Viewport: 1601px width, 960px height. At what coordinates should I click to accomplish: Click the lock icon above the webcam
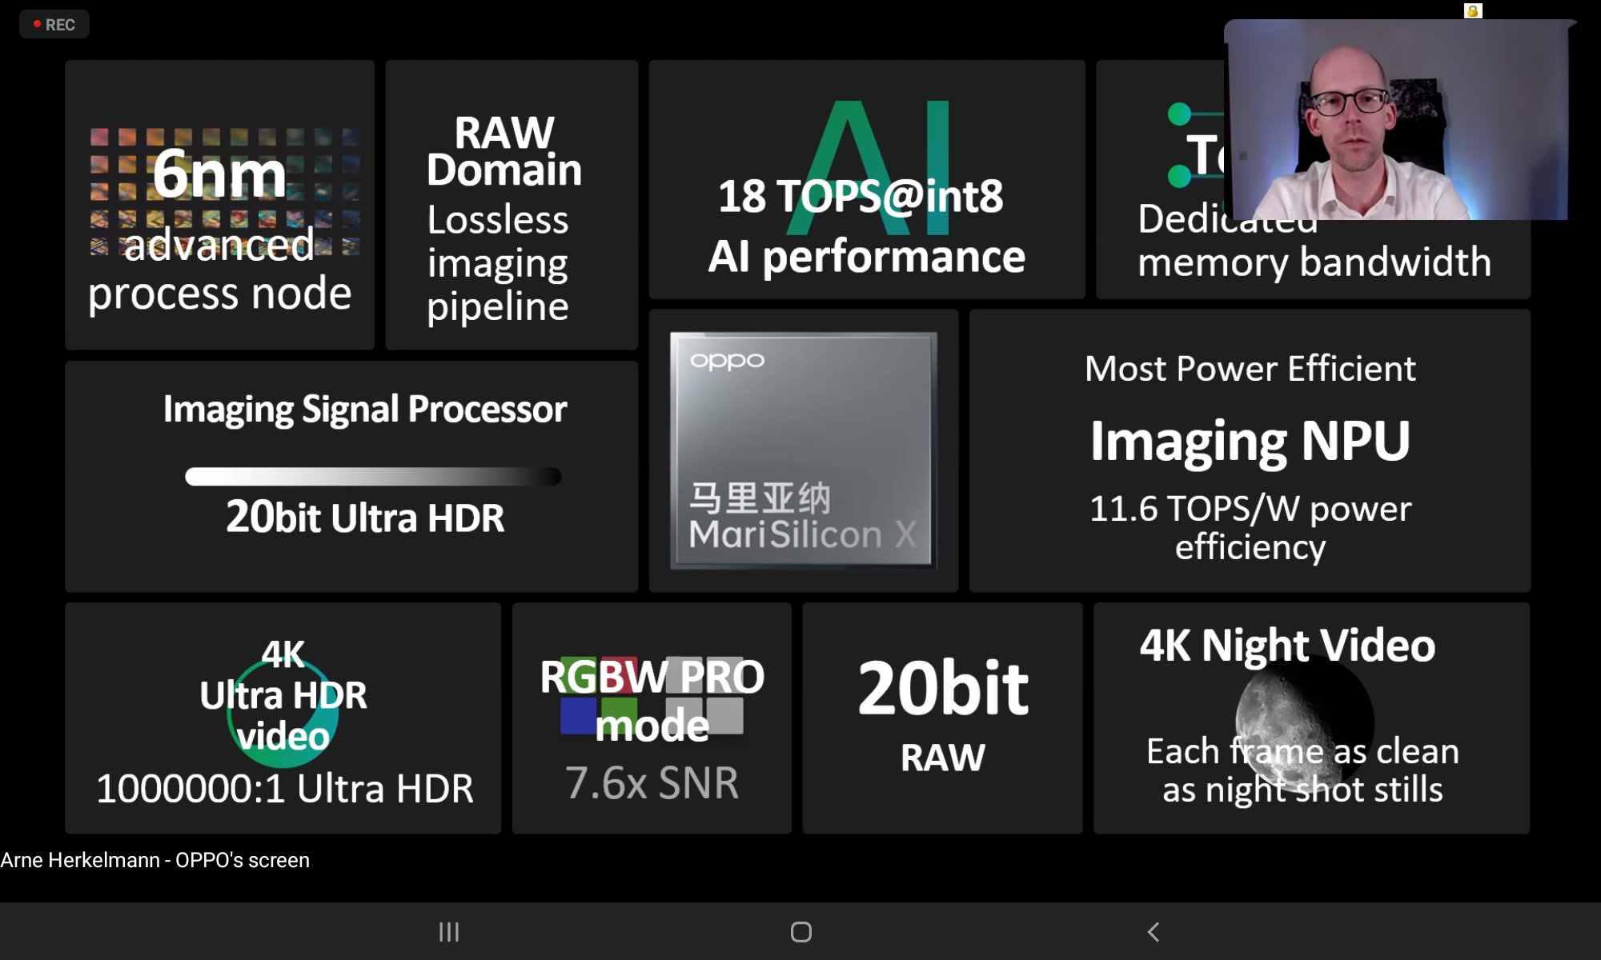1473,10
